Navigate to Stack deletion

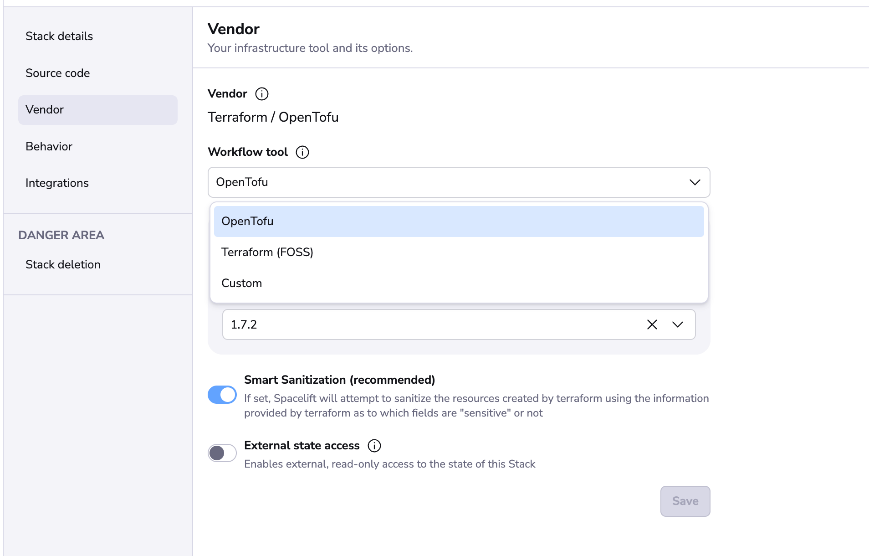pos(63,264)
